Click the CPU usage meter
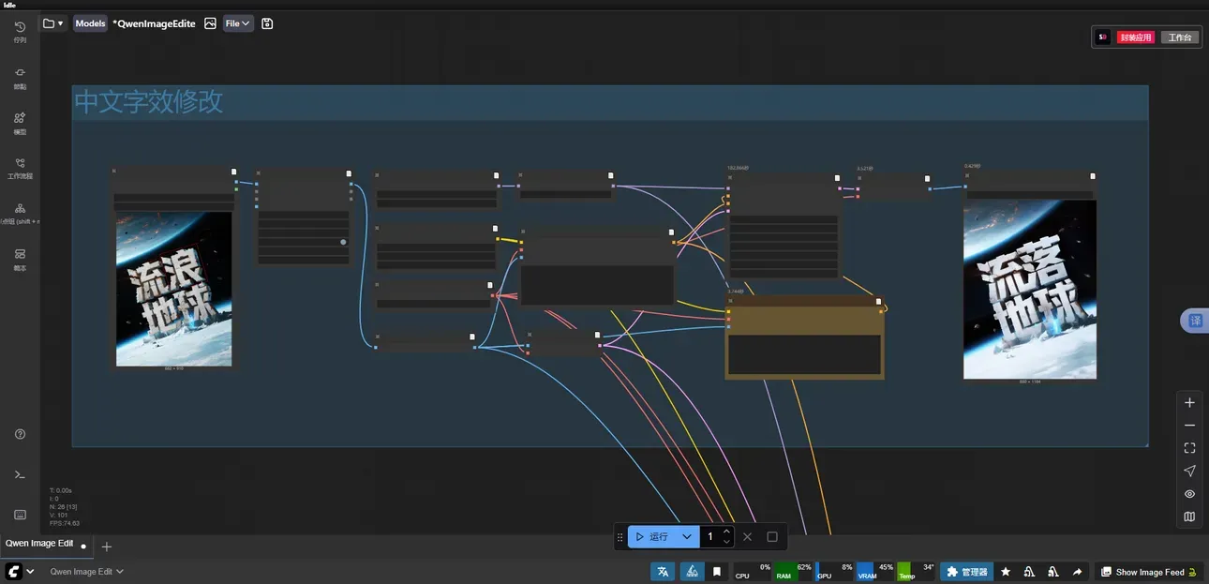1209x584 pixels. 752,572
